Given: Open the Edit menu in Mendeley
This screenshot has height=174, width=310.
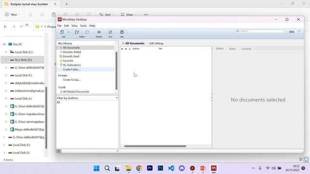Looking at the screenshot, I should pyautogui.click(x=66, y=26).
